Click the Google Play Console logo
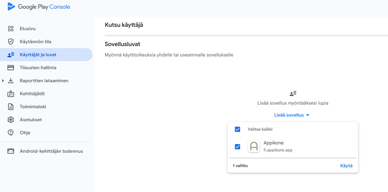Image resolution: width=388 pixels, height=192 pixels. click(39, 7)
